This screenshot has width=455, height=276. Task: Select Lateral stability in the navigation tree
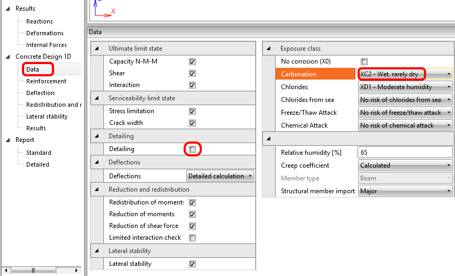pyautogui.click(x=47, y=116)
